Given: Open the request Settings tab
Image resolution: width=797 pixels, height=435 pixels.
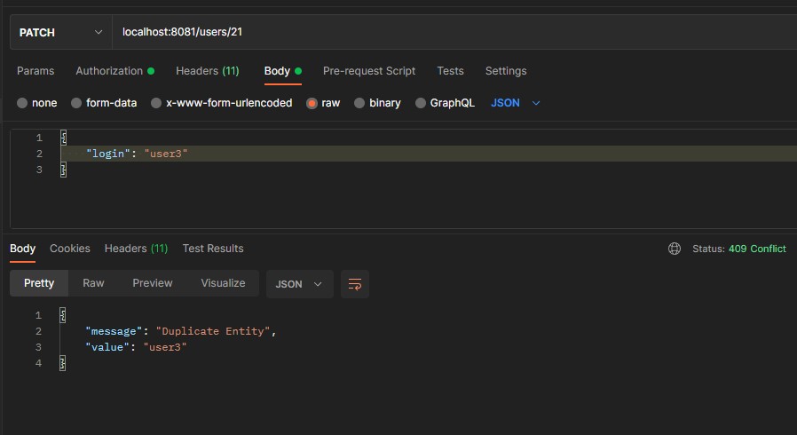Looking at the screenshot, I should point(506,71).
